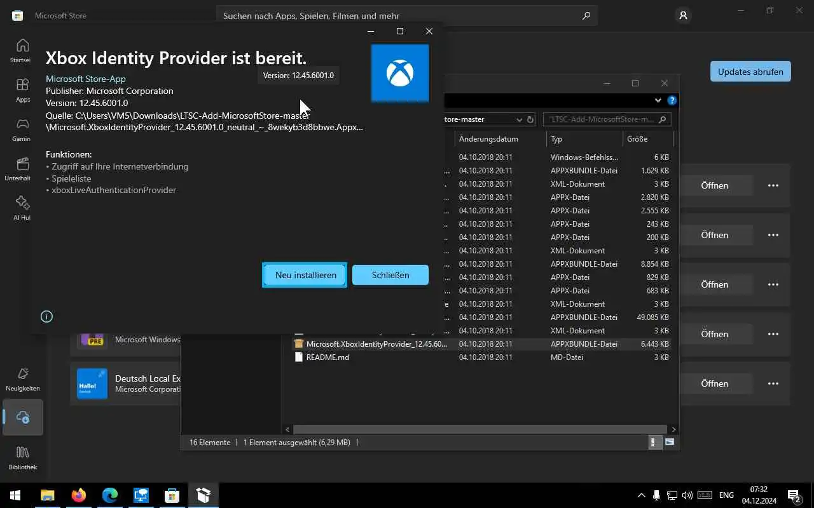This screenshot has height=508, width=814.
Task: Click the Explorer search field
Action: point(607,119)
